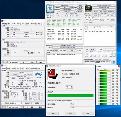Open the 显卡 tab in upper CPU-Z
This screenshot has width=121, height=117.
28,24
